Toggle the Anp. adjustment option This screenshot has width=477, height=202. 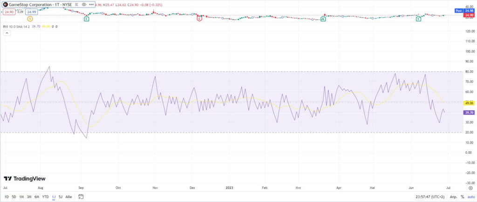(x=453, y=197)
